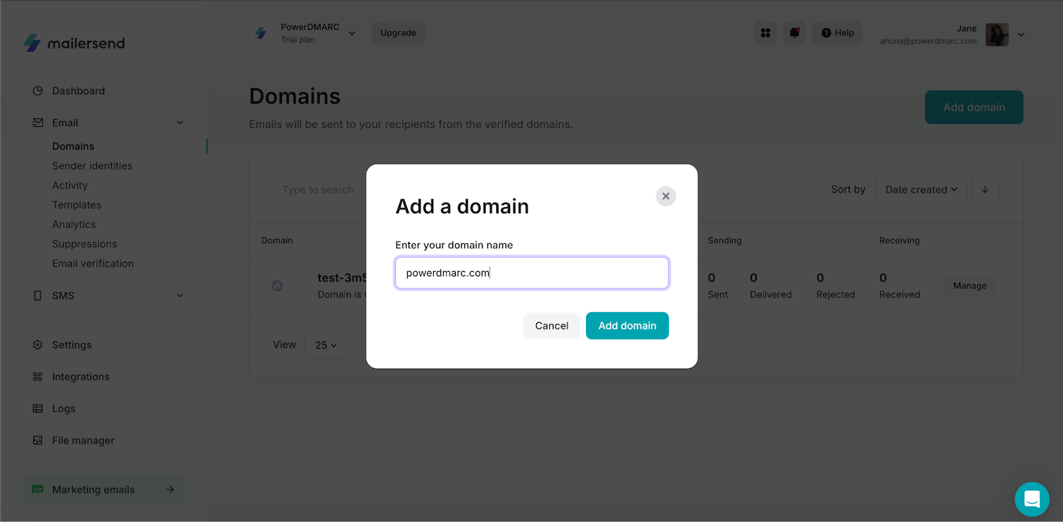Click the Sent count
Viewport: 1063px width, 522px height.
click(x=712, y=278)
